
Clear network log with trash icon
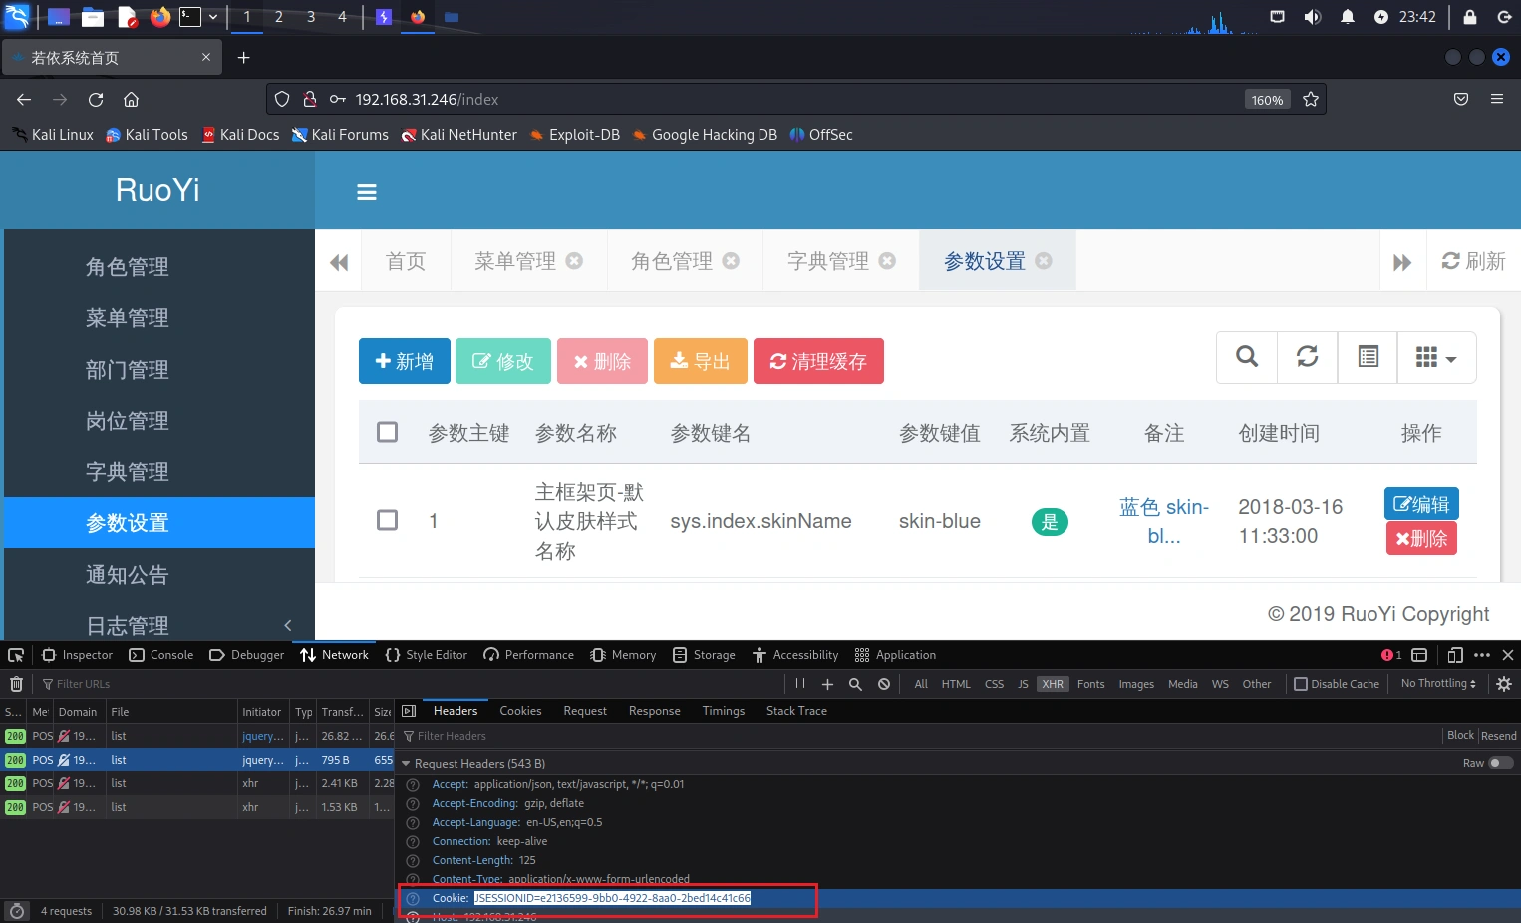pos(16,684)
